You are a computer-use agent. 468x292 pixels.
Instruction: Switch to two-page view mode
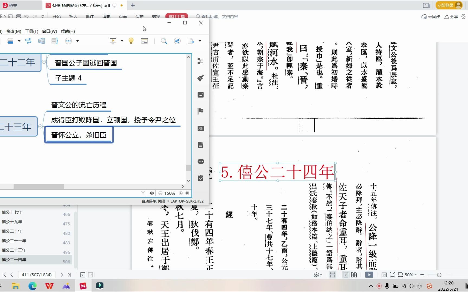coord(354,275)
